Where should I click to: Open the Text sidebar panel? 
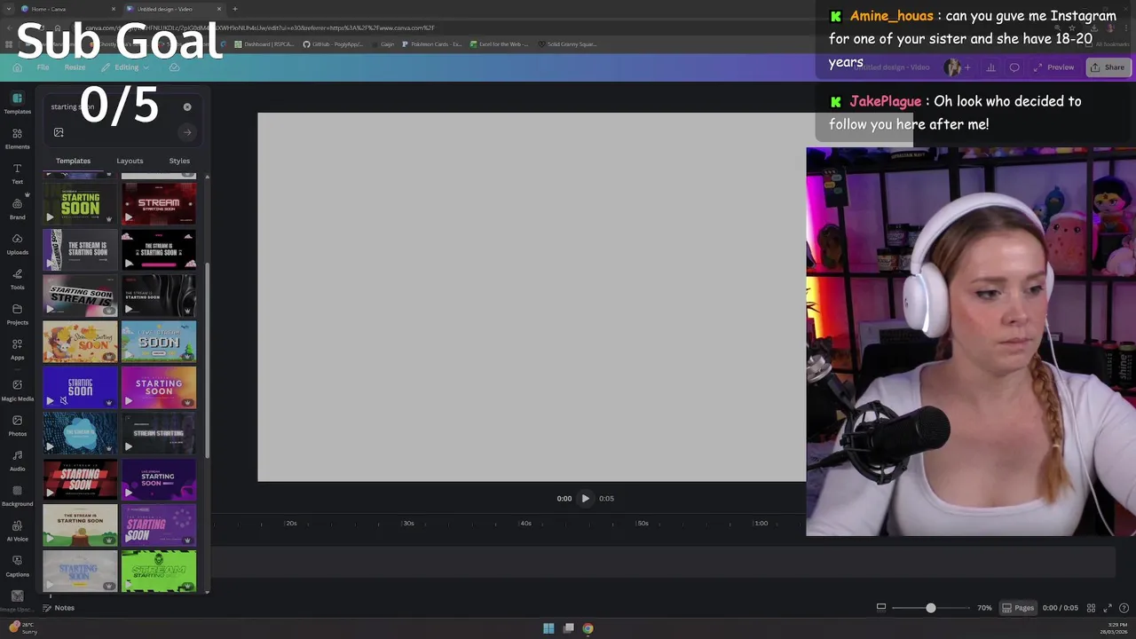(x=17, y=173)
